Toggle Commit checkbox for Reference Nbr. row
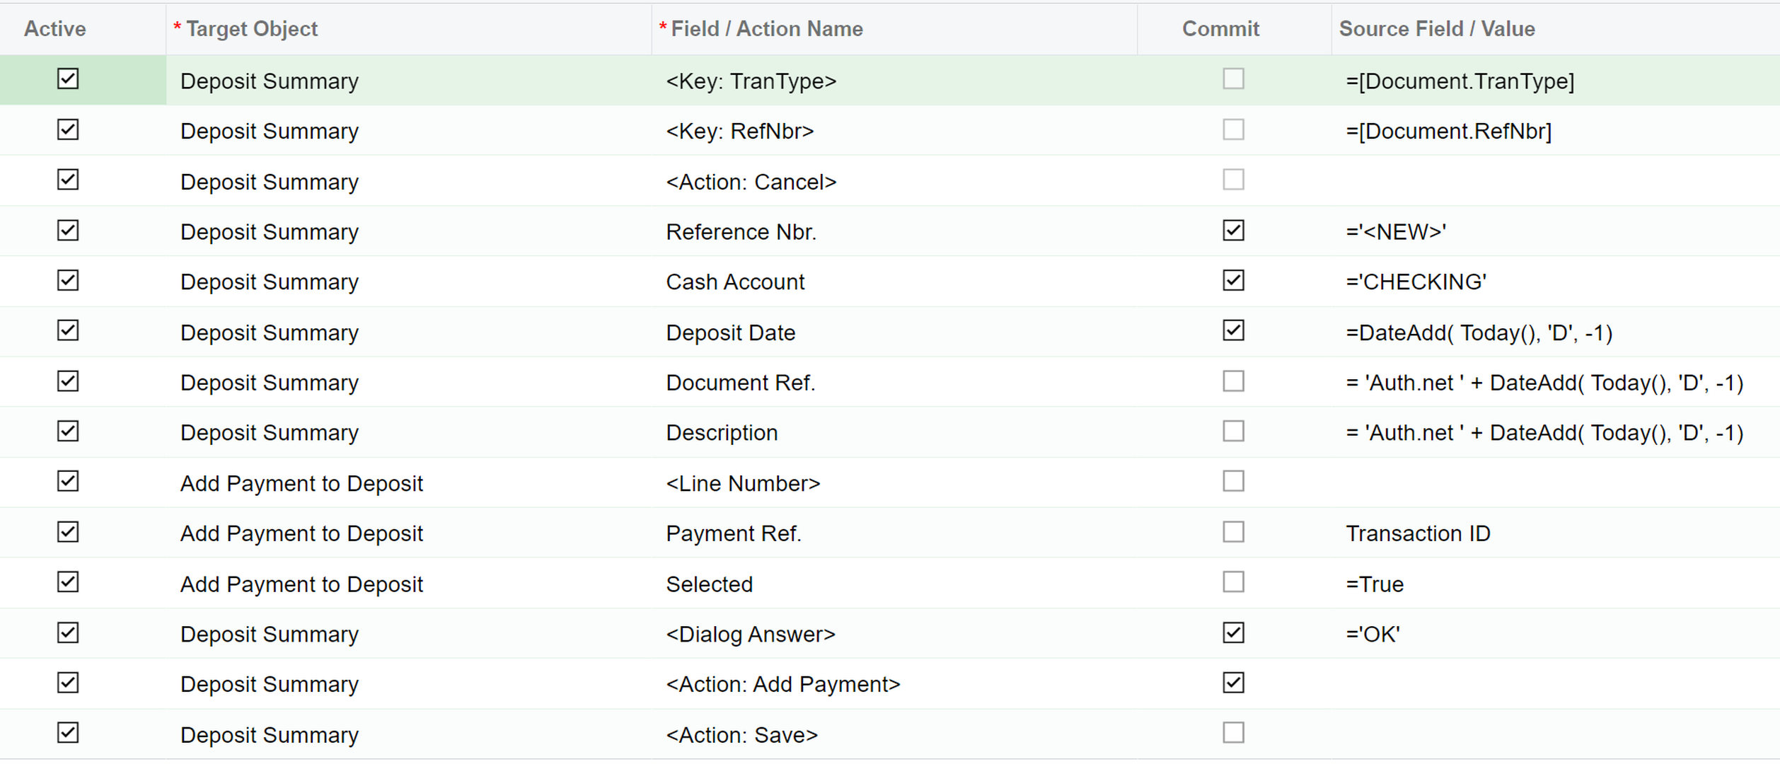Viewport: 1780px width, 764px height. tap(1233, 231)
